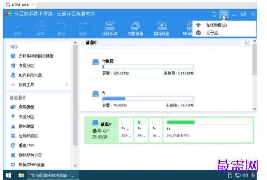Click the refresh icon in title bar
267x180 pixels.
click(x=214, y=15)
